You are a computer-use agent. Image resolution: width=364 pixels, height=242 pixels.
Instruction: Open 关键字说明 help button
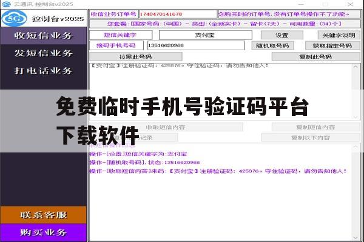click(x=339, y=35)
